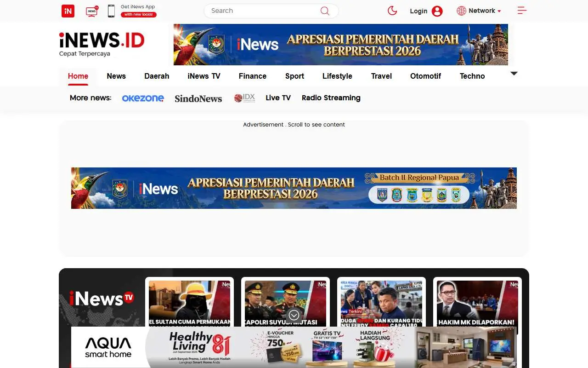Screen dimensions: 588x368
Task: Open the Travel section
Action: click(381, 76)
